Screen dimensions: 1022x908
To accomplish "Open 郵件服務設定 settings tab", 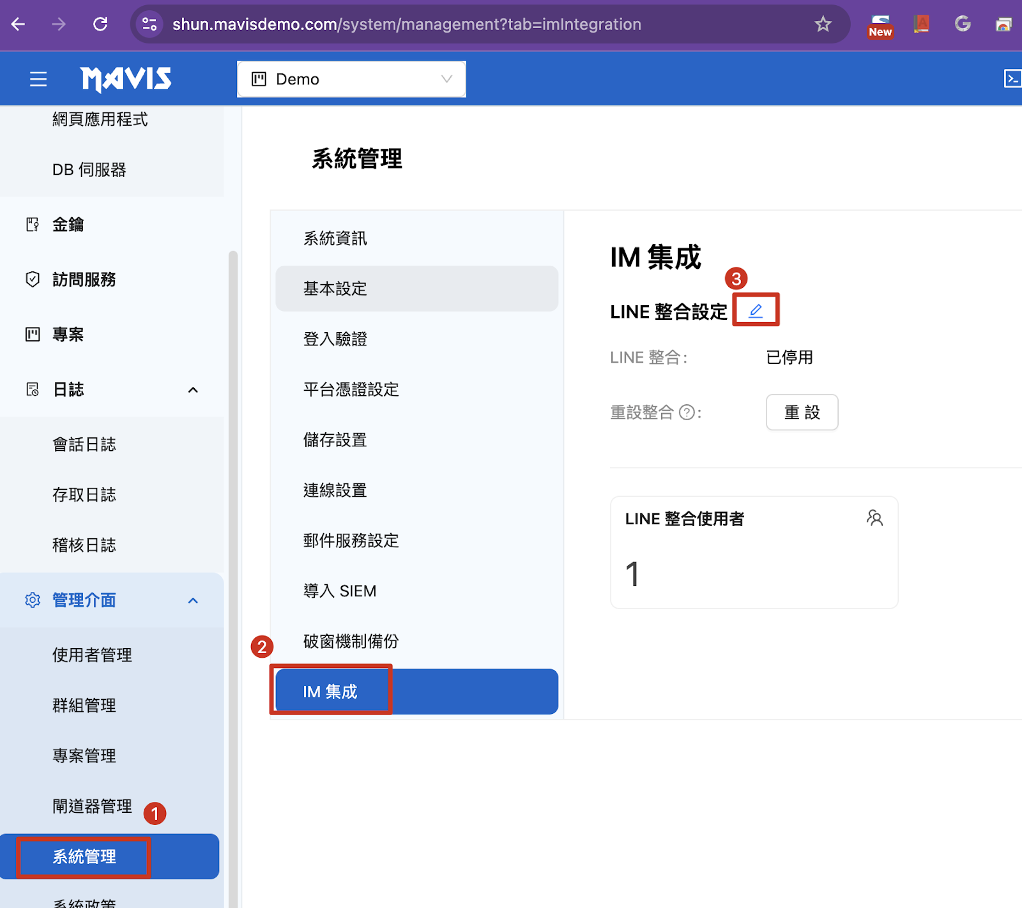I will click(416, 541).
